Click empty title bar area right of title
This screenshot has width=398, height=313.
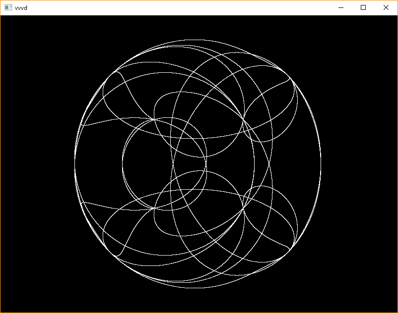click(174, 7)
